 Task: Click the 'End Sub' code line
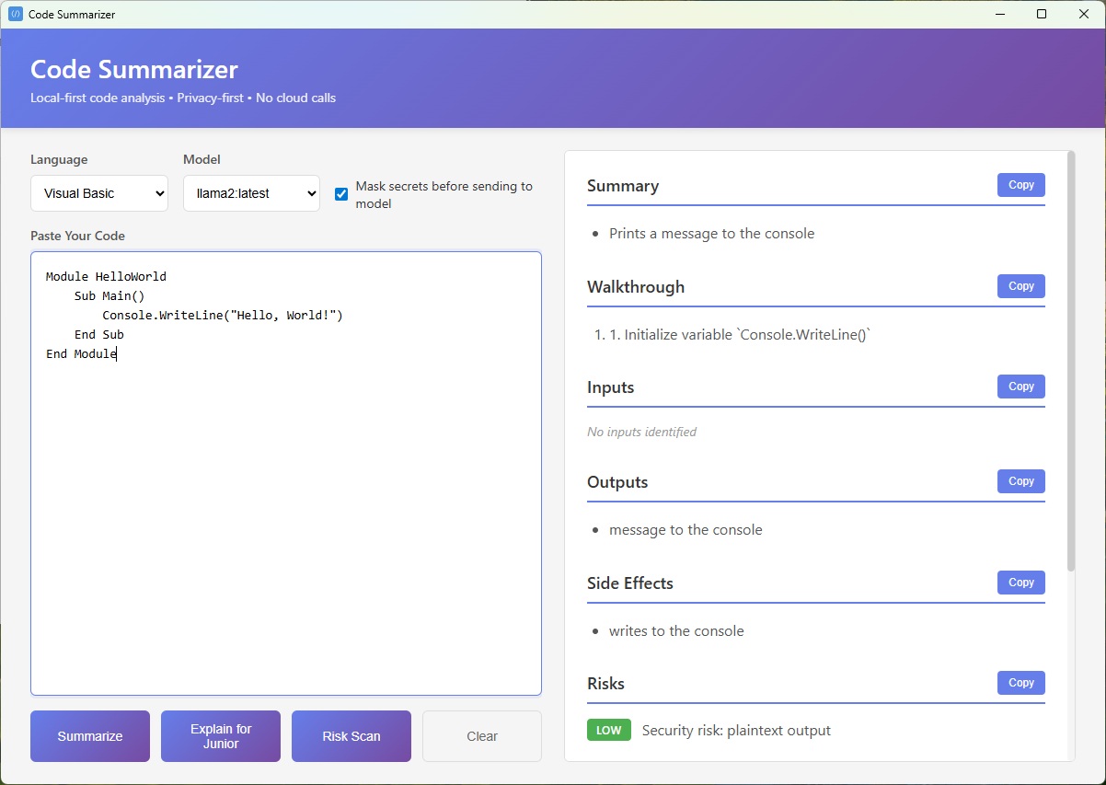(99, 334)
